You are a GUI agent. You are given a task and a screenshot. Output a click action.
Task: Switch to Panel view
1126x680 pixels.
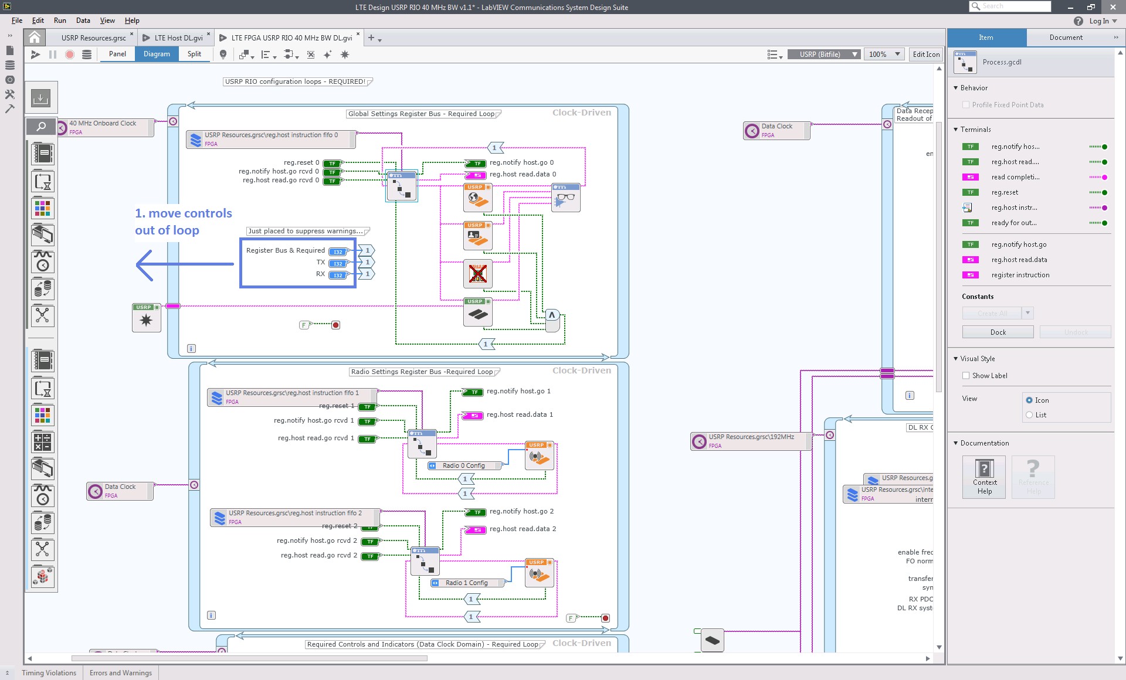tap(117, 54)
